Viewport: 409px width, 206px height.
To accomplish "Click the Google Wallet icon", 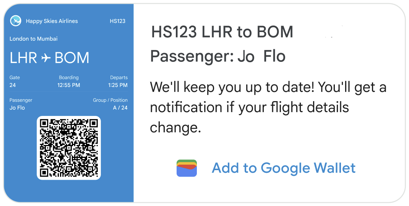I will point(187,168).
